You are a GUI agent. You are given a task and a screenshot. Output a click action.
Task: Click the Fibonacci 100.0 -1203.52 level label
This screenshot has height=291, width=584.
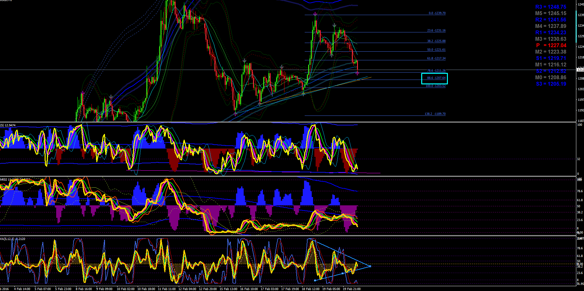click(436, 86)
